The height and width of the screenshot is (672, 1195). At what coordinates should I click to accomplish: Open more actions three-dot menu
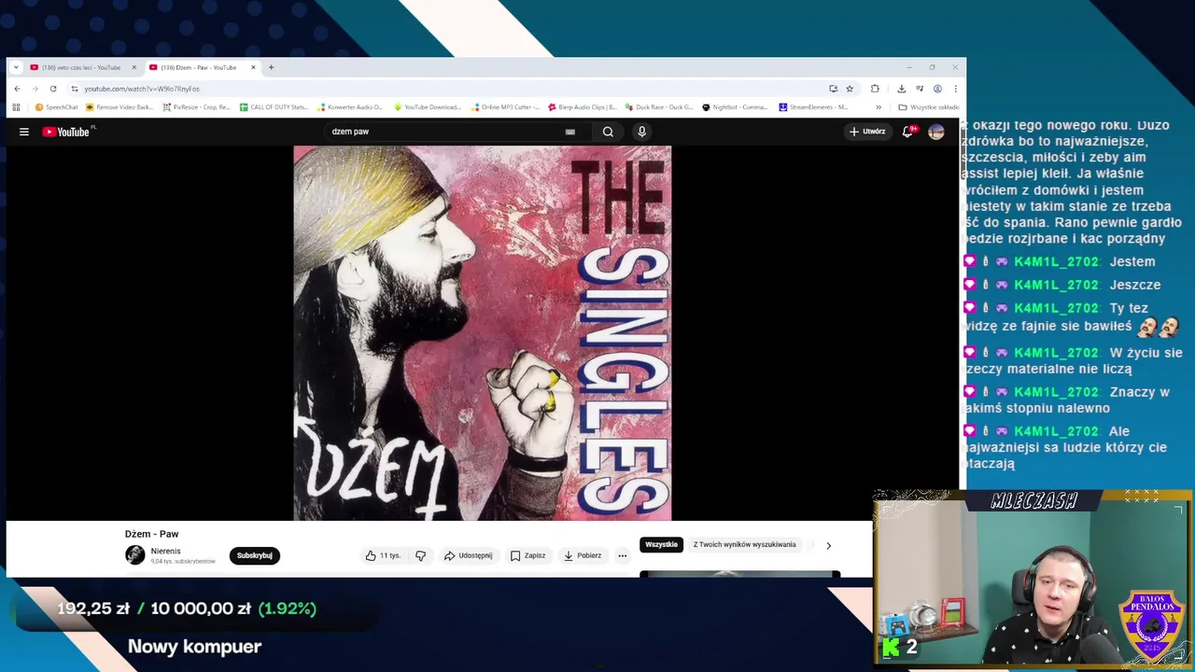(623, 555)
